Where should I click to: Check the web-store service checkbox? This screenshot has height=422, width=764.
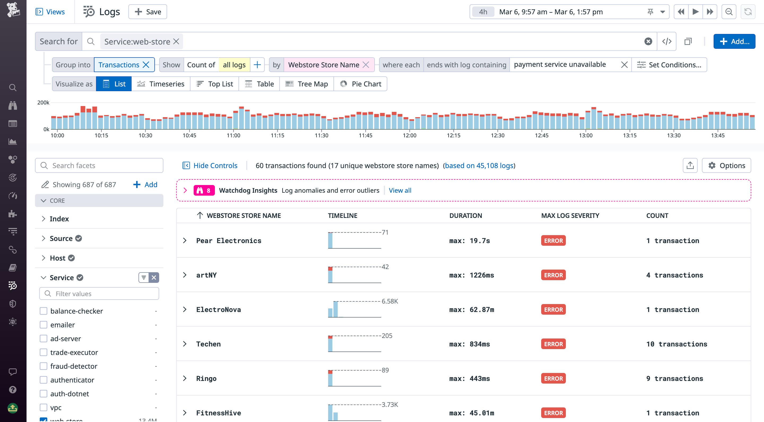coord(44,420)
